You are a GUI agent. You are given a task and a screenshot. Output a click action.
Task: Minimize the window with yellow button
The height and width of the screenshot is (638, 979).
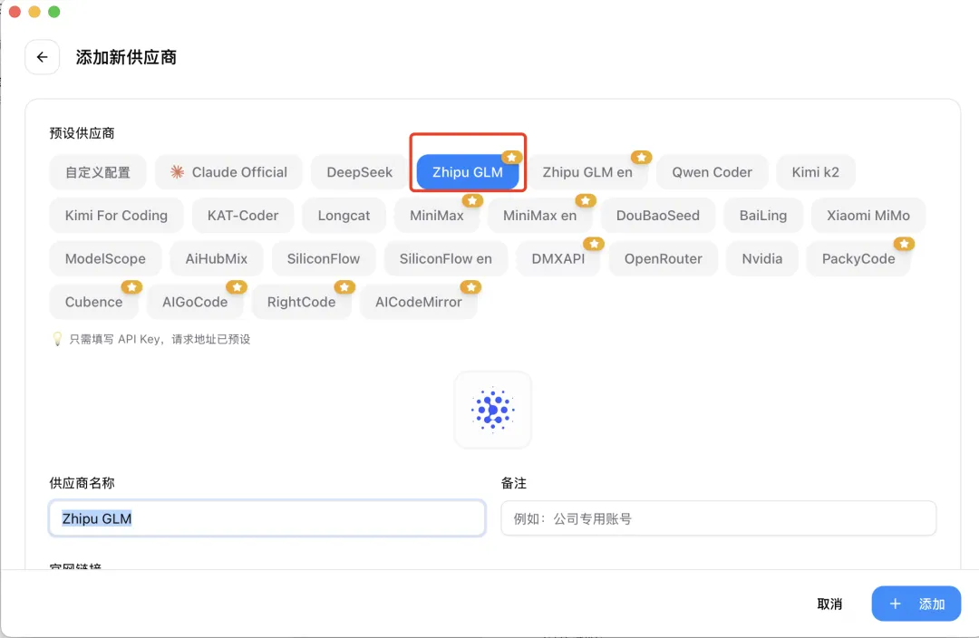coord(35,12)
